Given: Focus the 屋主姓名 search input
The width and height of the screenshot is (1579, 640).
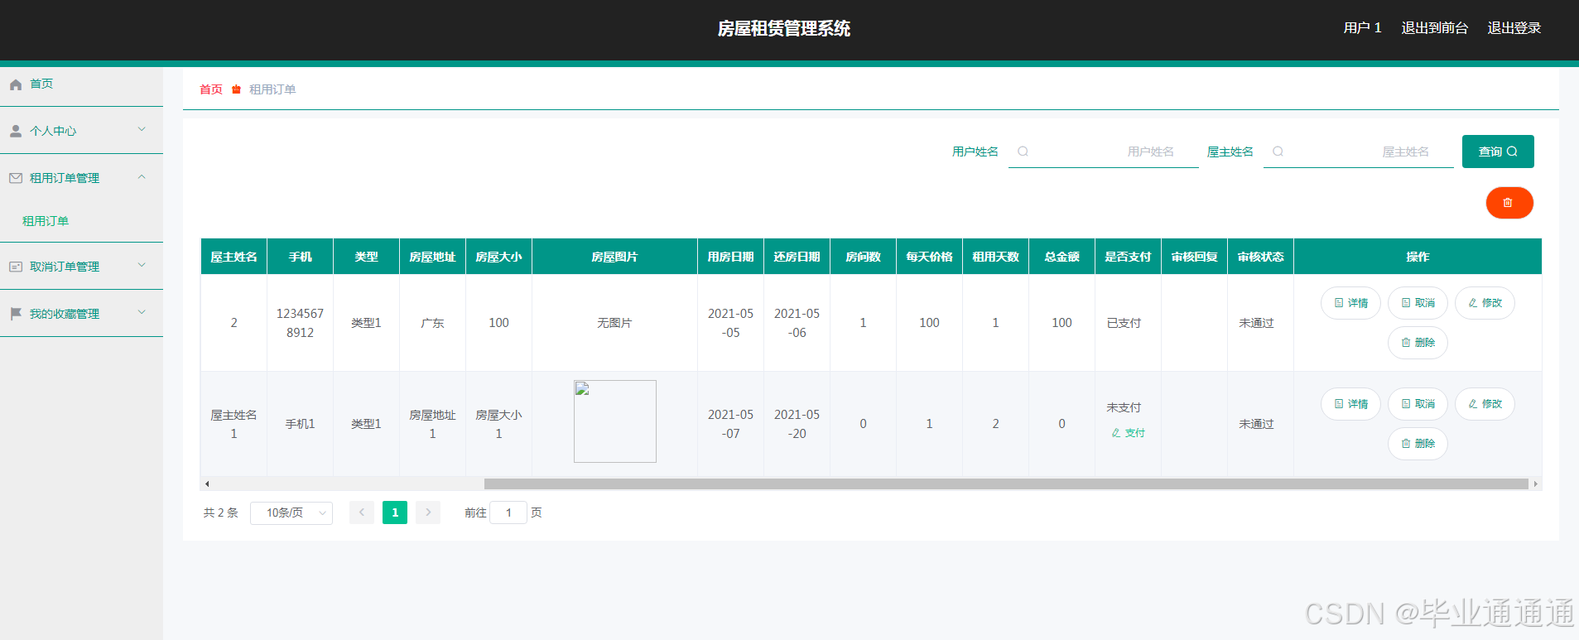Looking at the screenshot, I should coord(1359,152).
